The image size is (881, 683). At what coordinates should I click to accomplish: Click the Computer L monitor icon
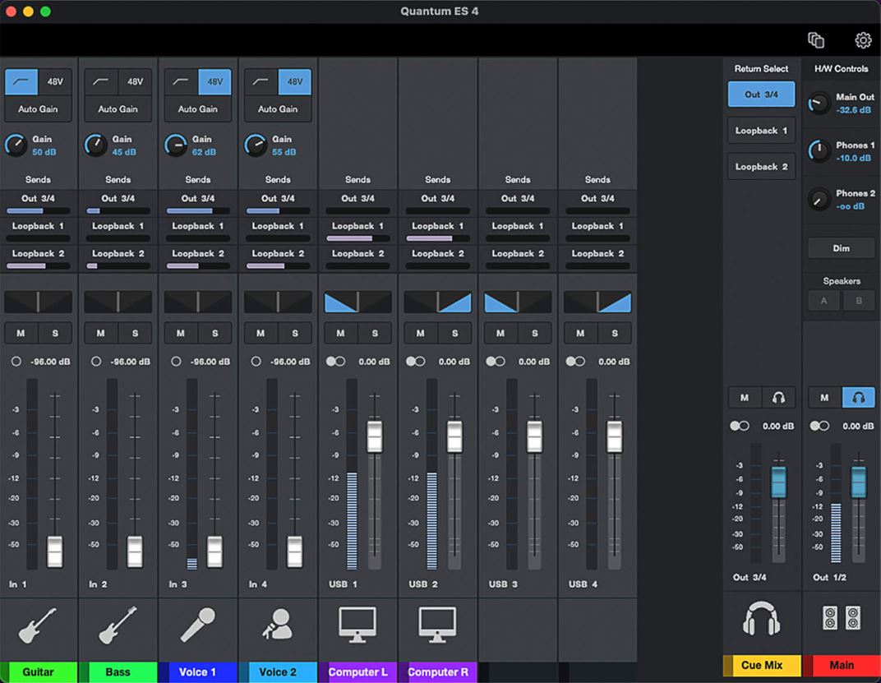357,625
